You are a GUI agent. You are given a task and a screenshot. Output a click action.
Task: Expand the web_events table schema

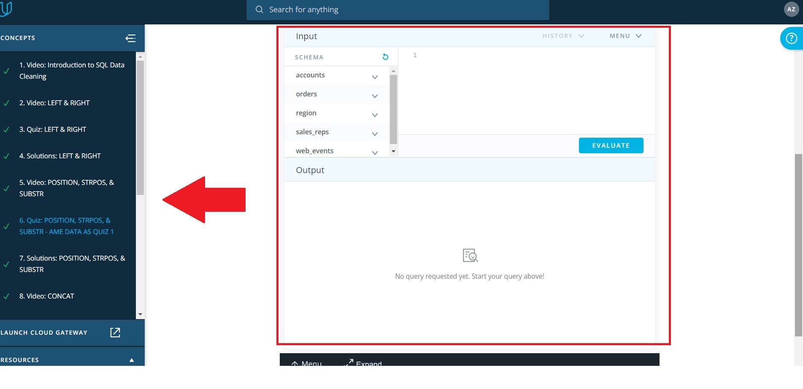click(374, 152)
